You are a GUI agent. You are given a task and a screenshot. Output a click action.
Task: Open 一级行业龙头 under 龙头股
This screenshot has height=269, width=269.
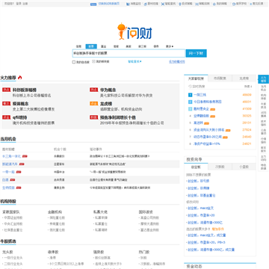13,258
